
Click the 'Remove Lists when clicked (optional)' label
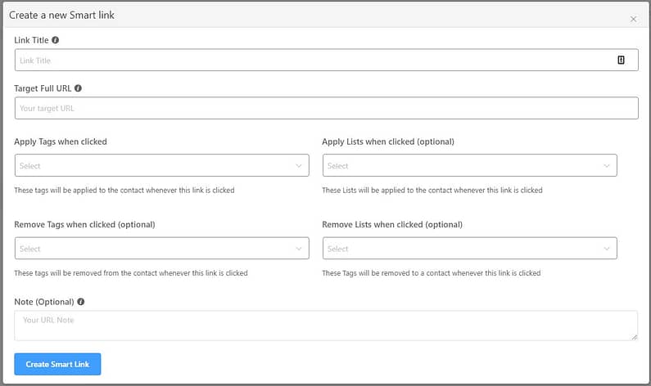coord(392,225)
